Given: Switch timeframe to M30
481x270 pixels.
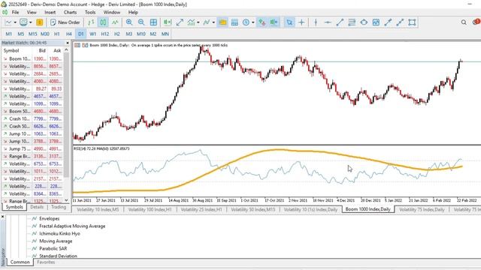Looking at the screenshot, I should pos(45,34).
